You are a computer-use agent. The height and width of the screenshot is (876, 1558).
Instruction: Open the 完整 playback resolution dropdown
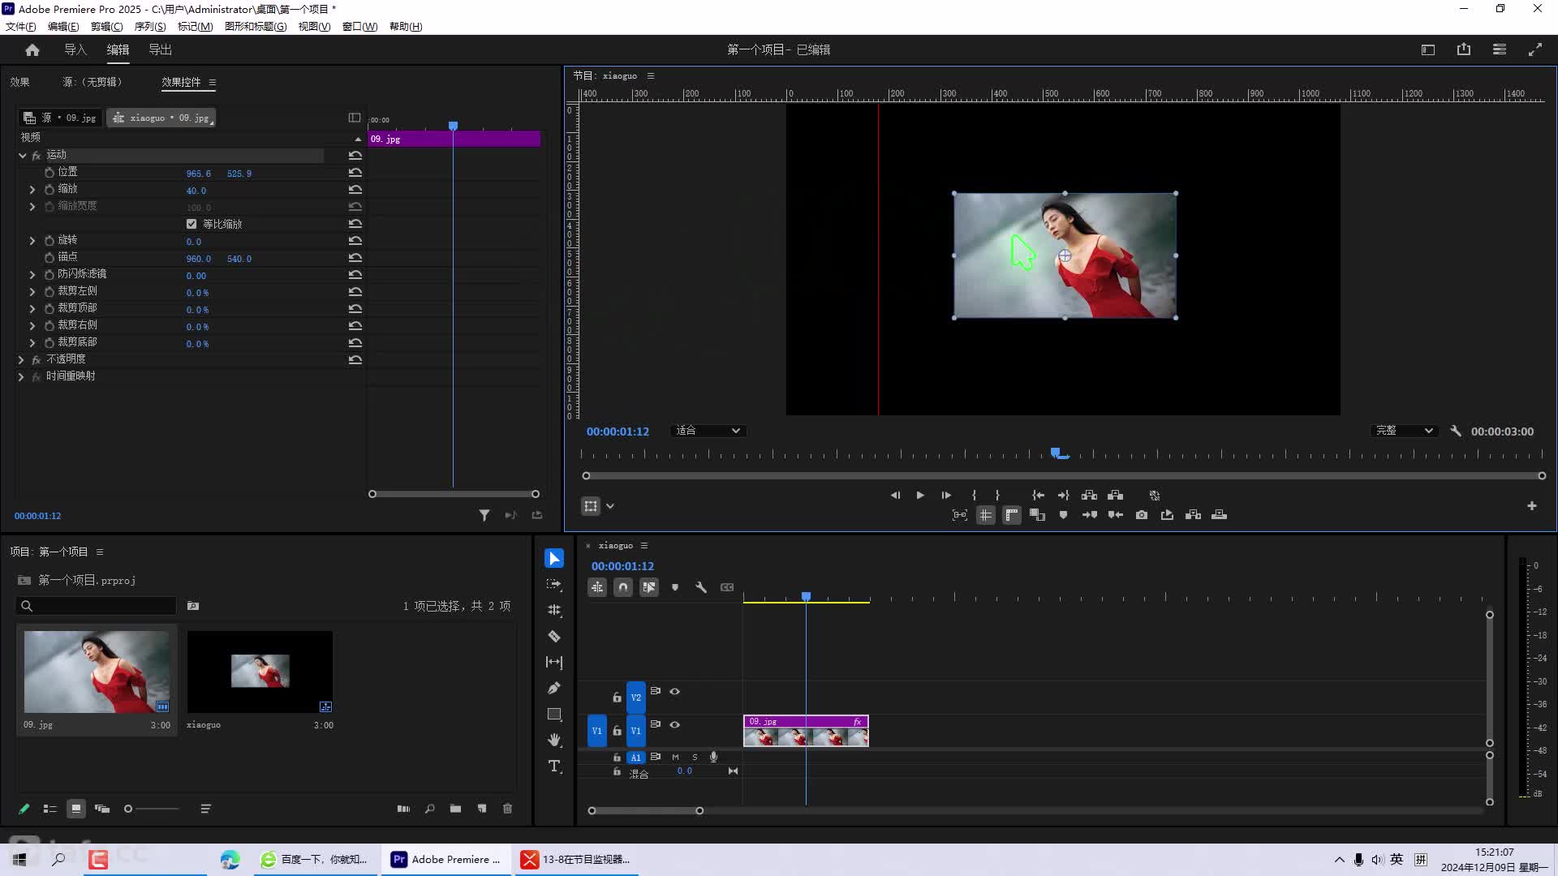tap(1405, 431)
